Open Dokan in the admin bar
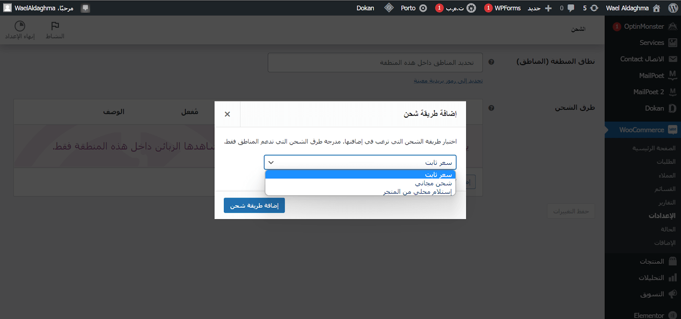The width and height of the screenshot is (681, 319). coord(365,8)
